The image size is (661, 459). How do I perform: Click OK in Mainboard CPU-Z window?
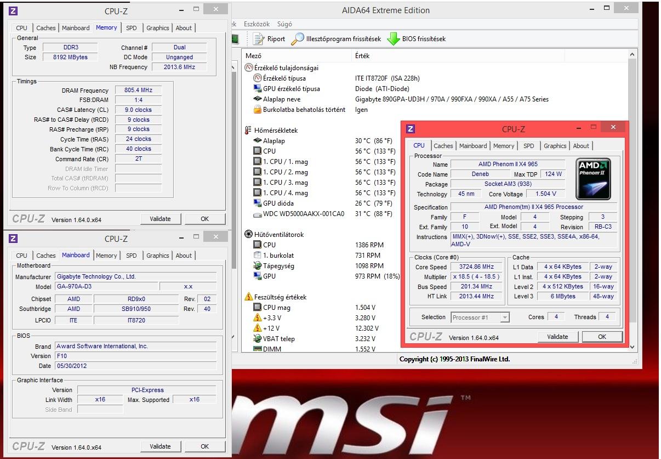pos(204,446)
